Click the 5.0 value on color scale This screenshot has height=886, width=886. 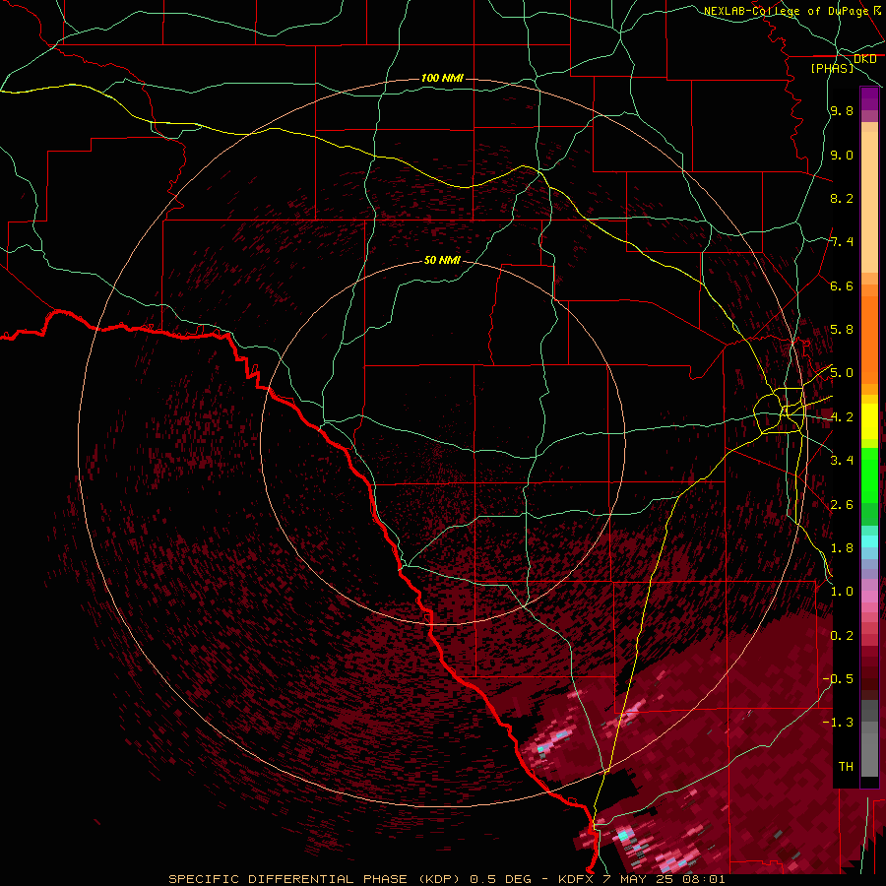point(842,373)
